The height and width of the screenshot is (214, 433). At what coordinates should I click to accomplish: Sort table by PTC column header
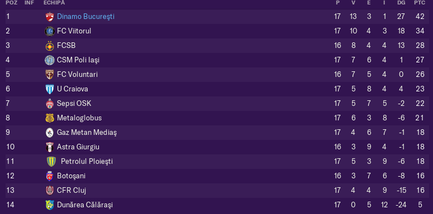point(420,3)
